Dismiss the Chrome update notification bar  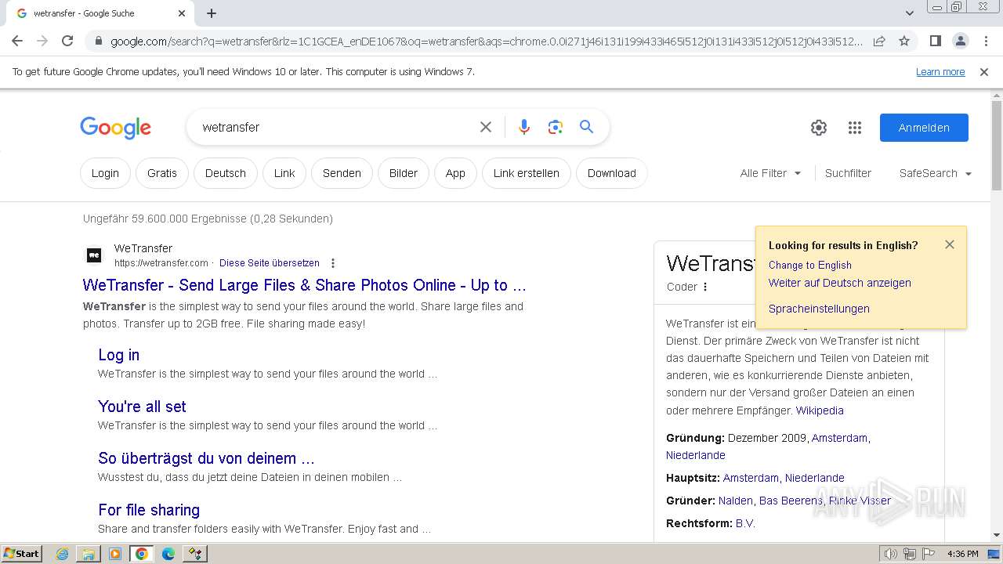click(x=984, y=72)
